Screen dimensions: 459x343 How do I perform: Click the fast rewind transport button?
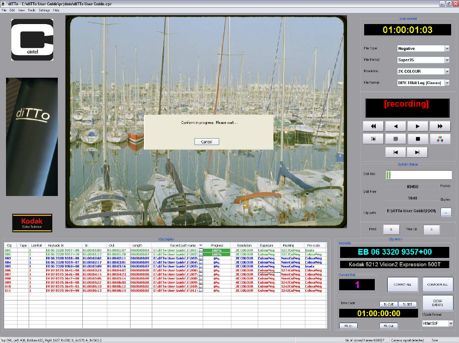pos(373,126)
